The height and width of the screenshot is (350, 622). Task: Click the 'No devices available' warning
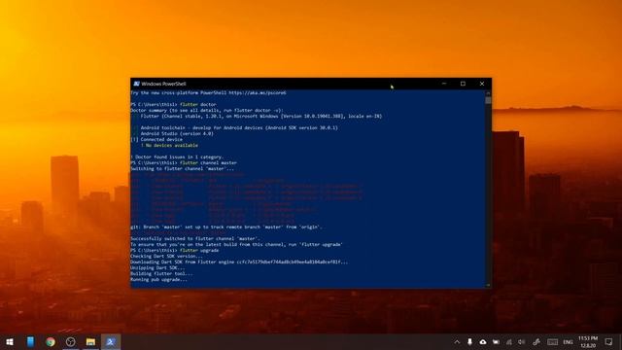tap(169, 145)
